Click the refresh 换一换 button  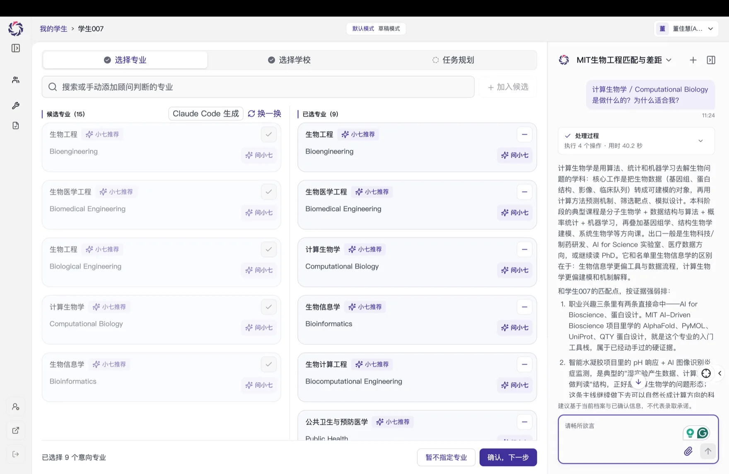pos(264,114)
